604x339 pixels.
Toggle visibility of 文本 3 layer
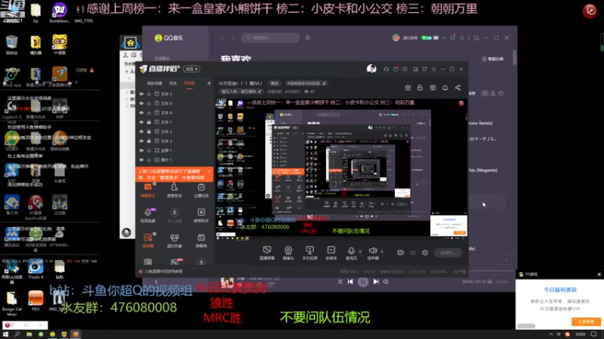(x=141, y=131)
